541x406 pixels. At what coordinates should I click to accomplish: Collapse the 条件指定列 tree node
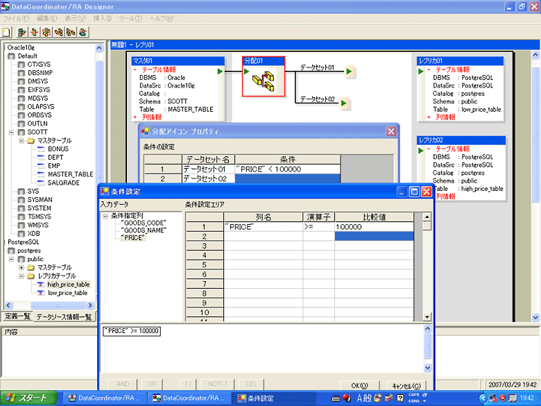pyautogui.click(x=105, y=216)
